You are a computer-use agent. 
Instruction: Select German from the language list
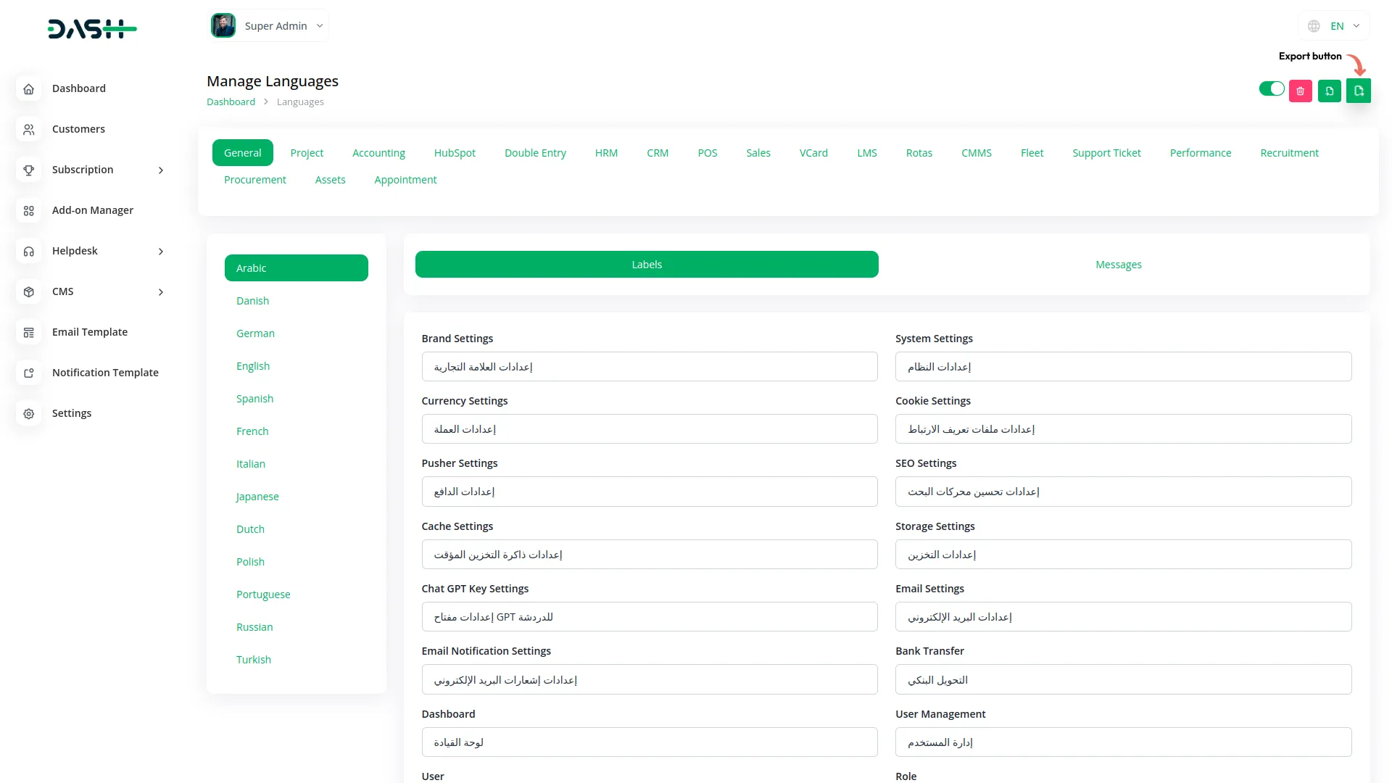pos(255,333)
